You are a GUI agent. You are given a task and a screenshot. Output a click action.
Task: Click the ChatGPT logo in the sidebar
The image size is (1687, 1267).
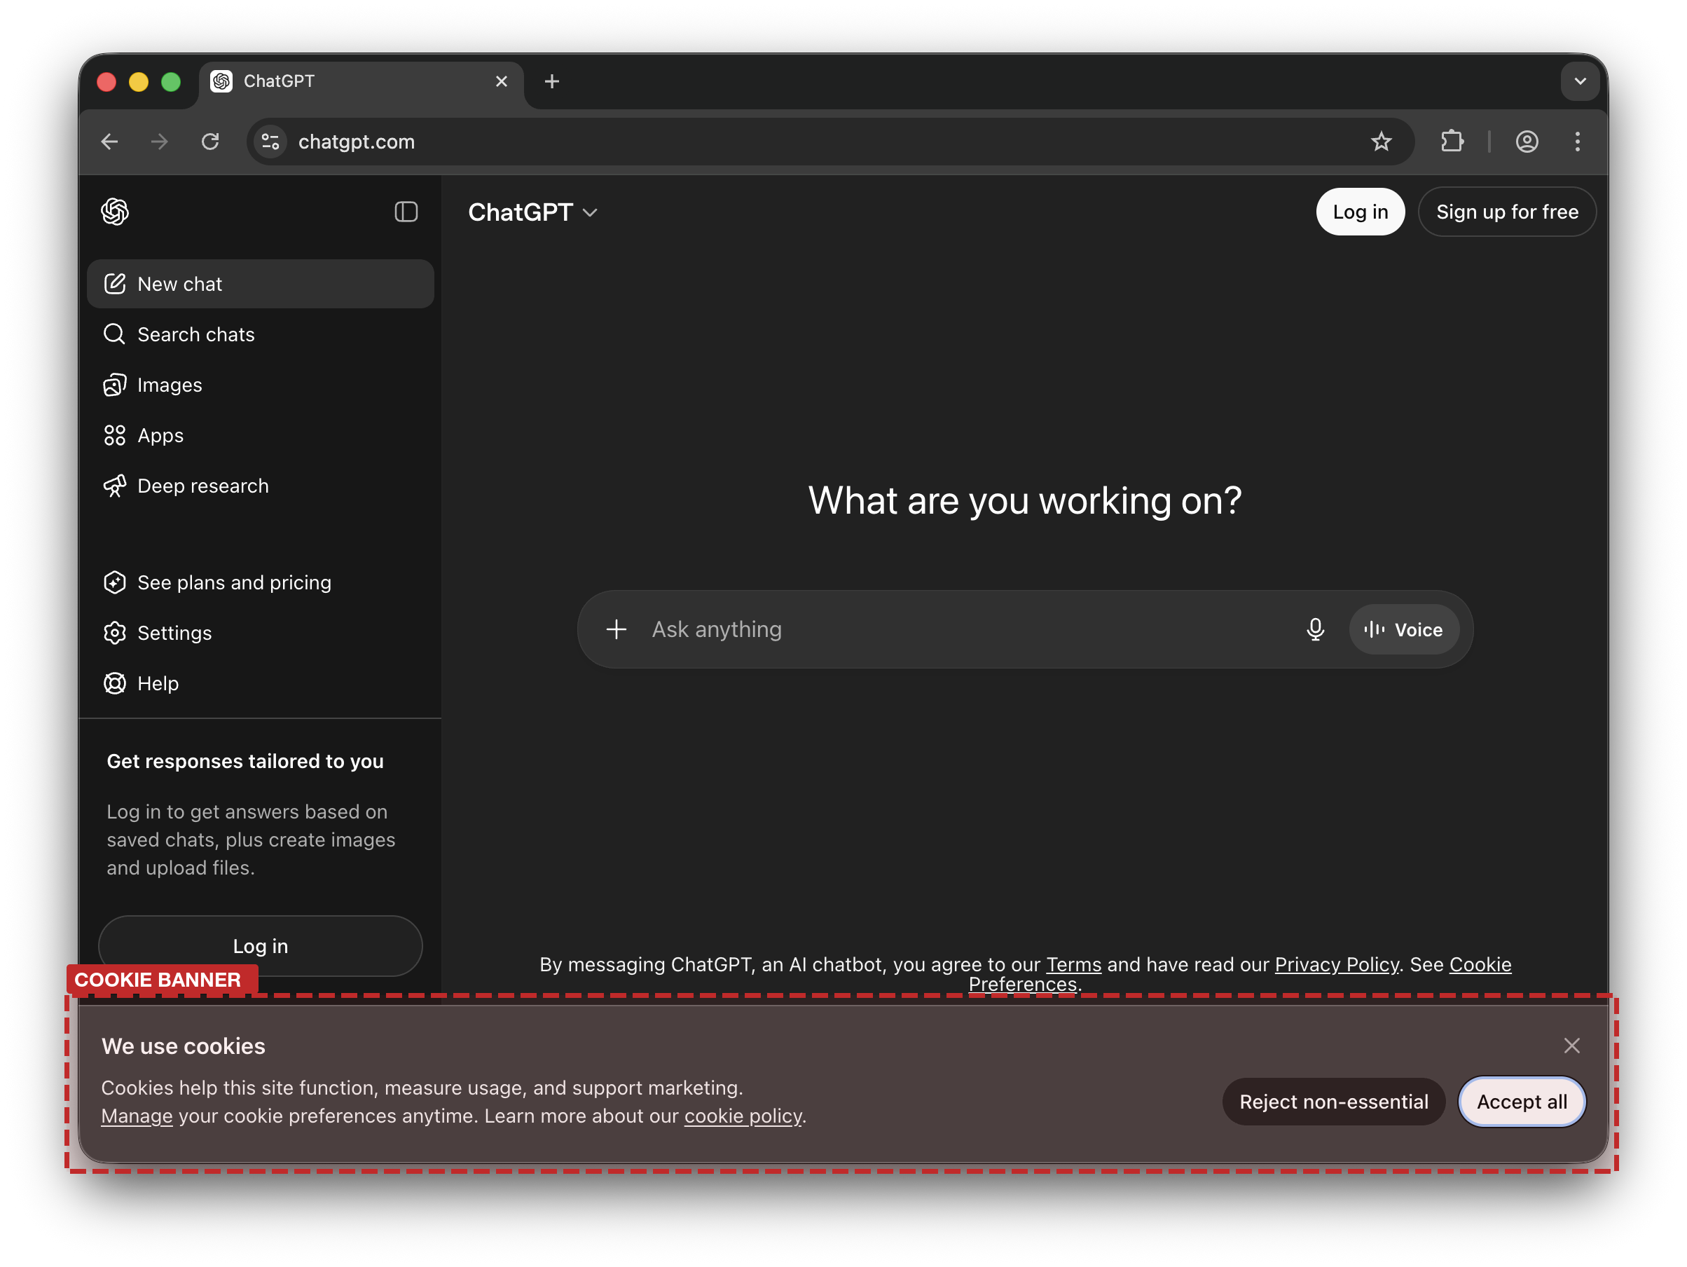pyautogui.click(x=115, y=212)
